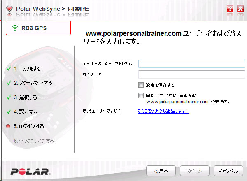Click the www.polarpersonaltrainer.com heading text
Viewport: 247px width, 181px height.
point(133,33)
